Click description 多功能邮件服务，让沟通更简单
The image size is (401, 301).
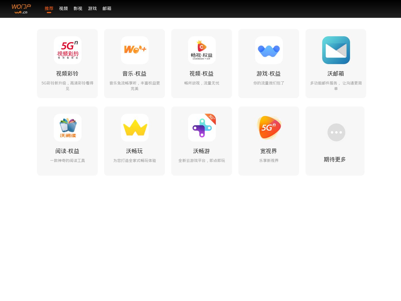click(336, 86)
